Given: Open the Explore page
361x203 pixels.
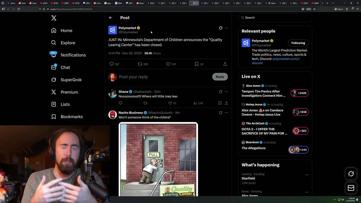Looking at the screenshot, I should click(x=63, y=43).
